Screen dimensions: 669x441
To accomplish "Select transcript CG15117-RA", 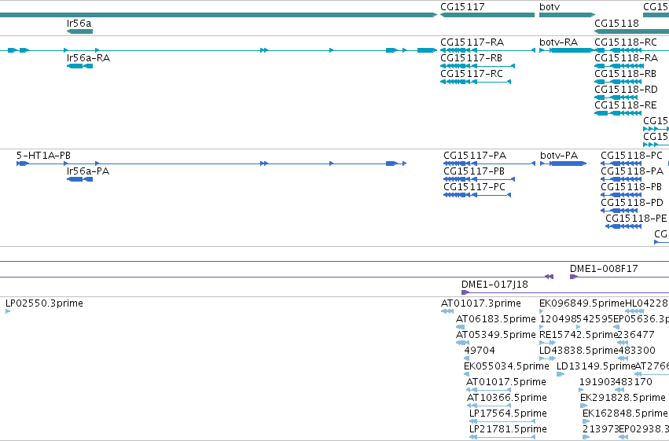I will coord(472,42).
